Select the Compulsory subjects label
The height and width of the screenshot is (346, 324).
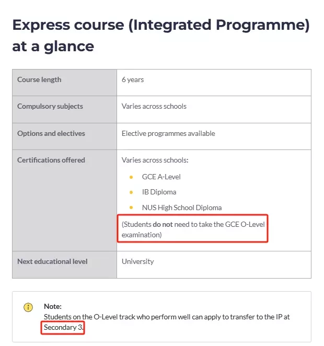(50, 106)
